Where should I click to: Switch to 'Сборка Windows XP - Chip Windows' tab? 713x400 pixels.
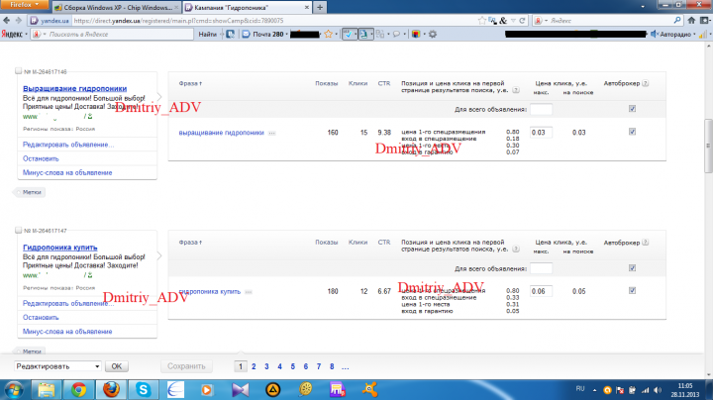tap(117, 7)
